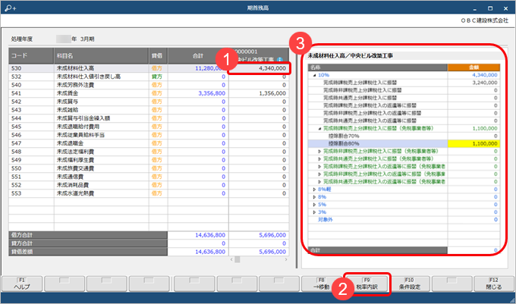Select the 4,340,000 cell in row 530
The height and width of the screenshot is (304, 516).
(x=259, y=68)
